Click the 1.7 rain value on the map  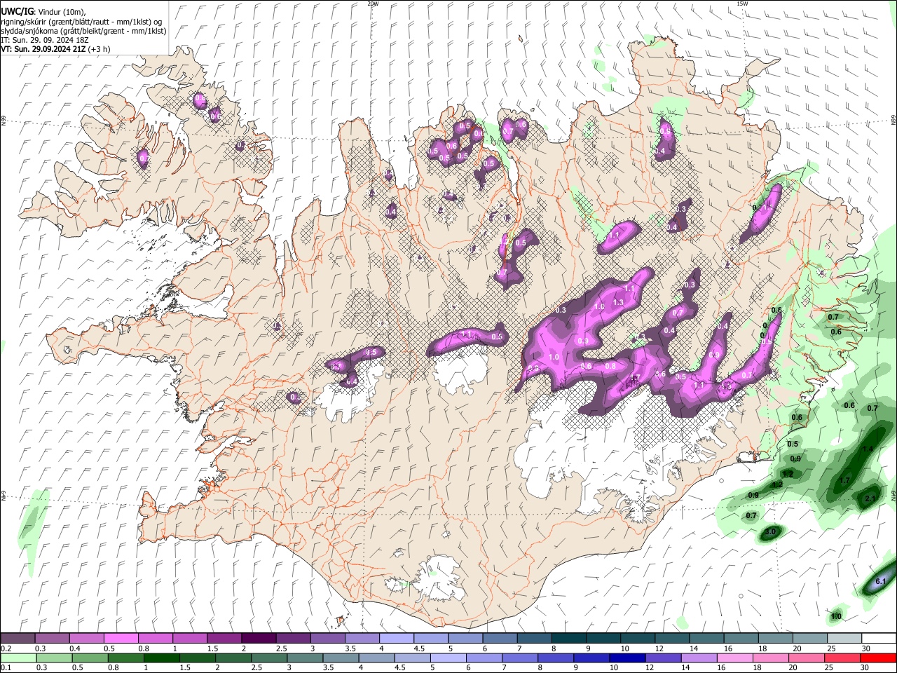844,481
